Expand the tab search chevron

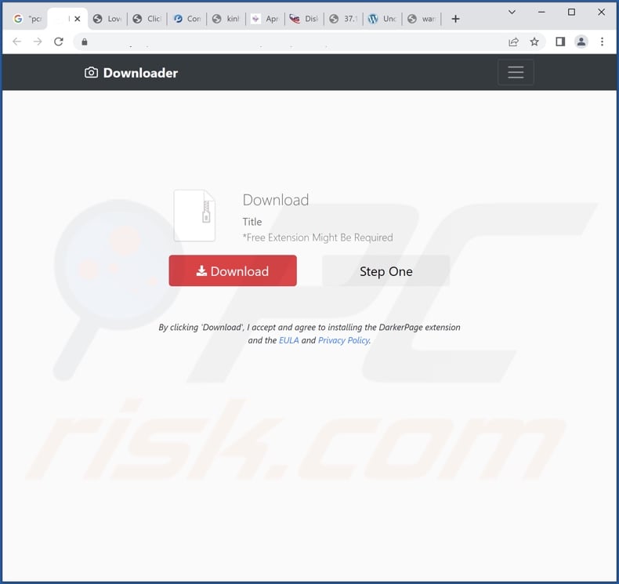tap(512, 13)
